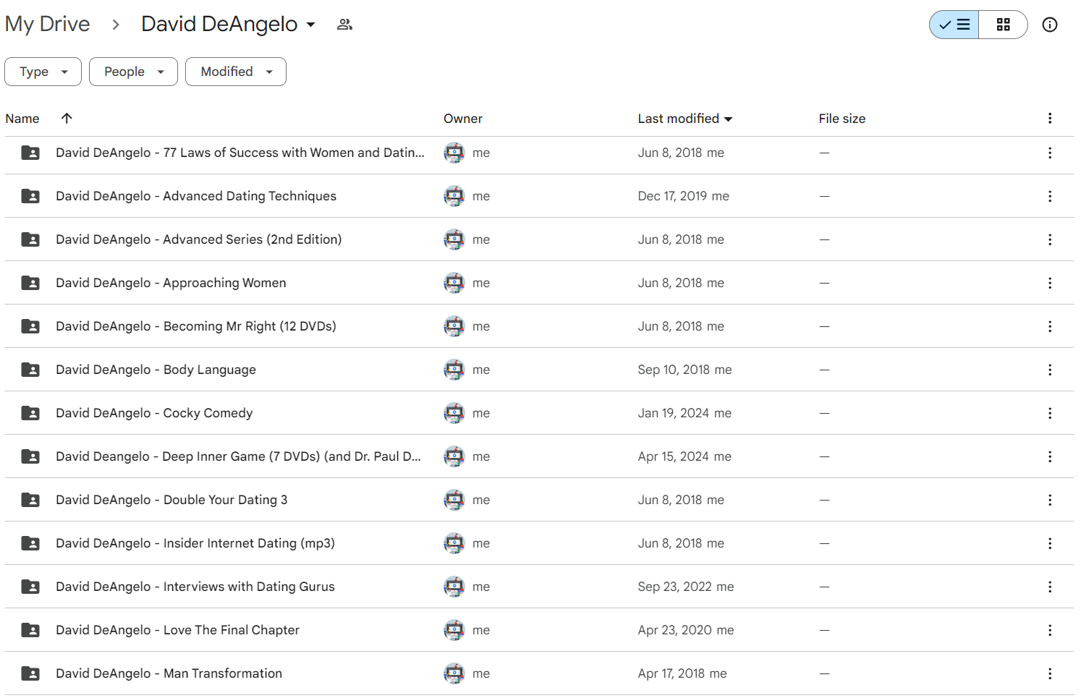Select Advanced Dating Techniques folder name

coord(196,196)
